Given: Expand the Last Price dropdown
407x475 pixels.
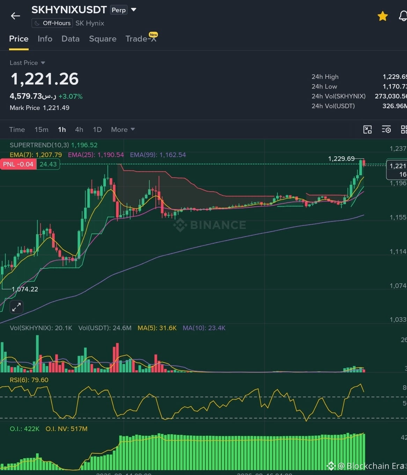Looking at the screenshot, I should coord(27,63).
